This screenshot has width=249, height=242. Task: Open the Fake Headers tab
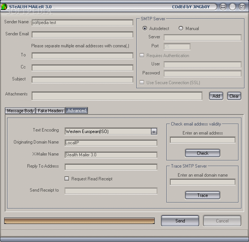coord(50,111)
